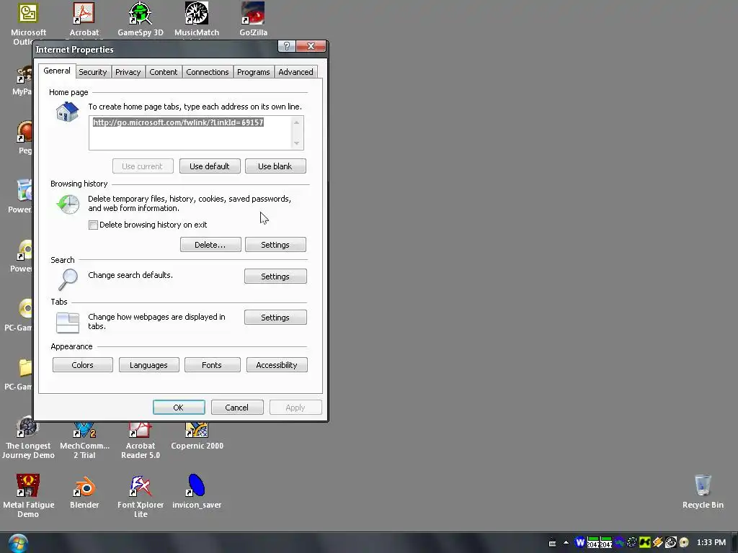The width and height of the screenshot is (738, 553).
Task: Open Browsing history Settings
Action: pos(275,245)
